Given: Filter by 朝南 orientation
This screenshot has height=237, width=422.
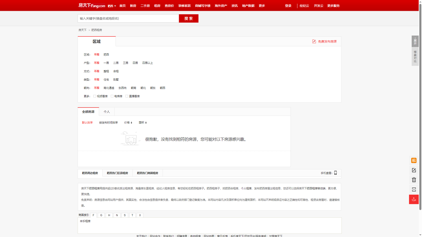Looking at the screenshot, I should click(133, 88).
